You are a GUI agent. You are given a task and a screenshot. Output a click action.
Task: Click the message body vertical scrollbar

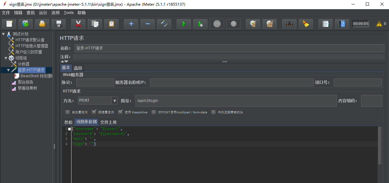[x=380, y=146]
